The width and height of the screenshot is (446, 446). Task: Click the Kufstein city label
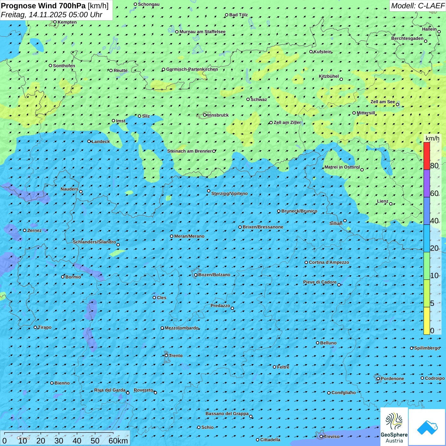click(x=322, y=52)
